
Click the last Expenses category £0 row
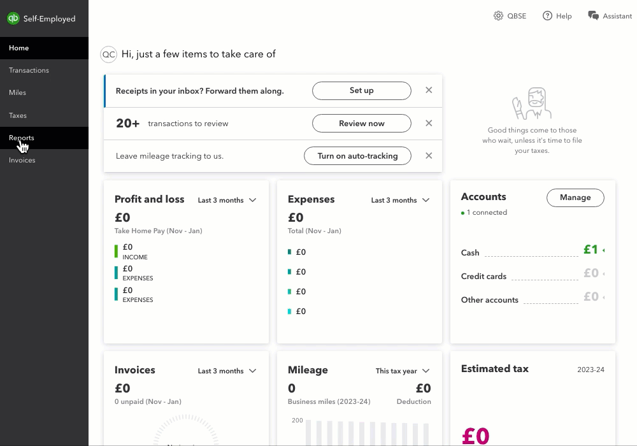(x=297, y=311)
